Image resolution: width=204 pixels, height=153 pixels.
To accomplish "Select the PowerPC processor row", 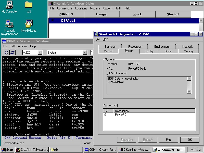I will 149,115.
